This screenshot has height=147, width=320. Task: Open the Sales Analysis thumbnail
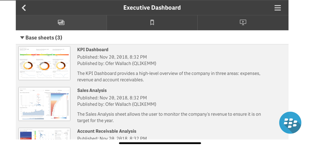pyautogui.click(x=44, y=104)
